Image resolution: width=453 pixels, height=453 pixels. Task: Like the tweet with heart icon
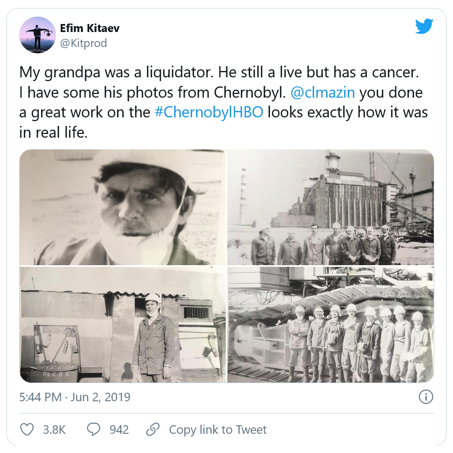(x=27, y=429)
